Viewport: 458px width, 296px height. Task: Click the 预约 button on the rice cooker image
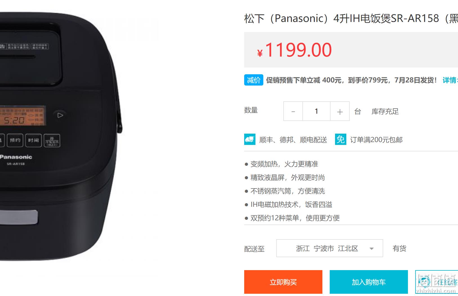point(15,140)
